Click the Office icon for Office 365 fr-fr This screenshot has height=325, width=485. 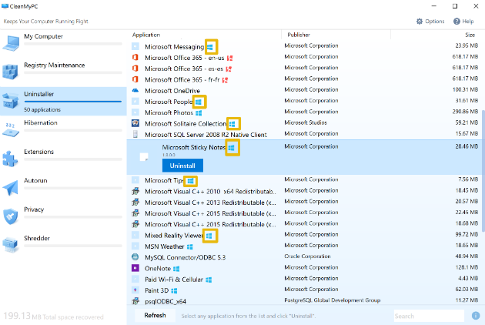click(135, 79)
